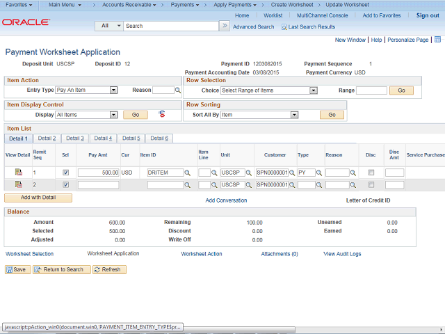Click the Add with Detail button
Screen dimensions: 445x334
point(39,198)
